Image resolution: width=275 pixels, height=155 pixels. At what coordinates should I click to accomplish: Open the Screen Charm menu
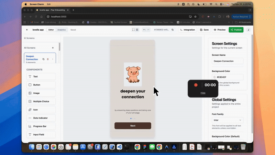37,4
